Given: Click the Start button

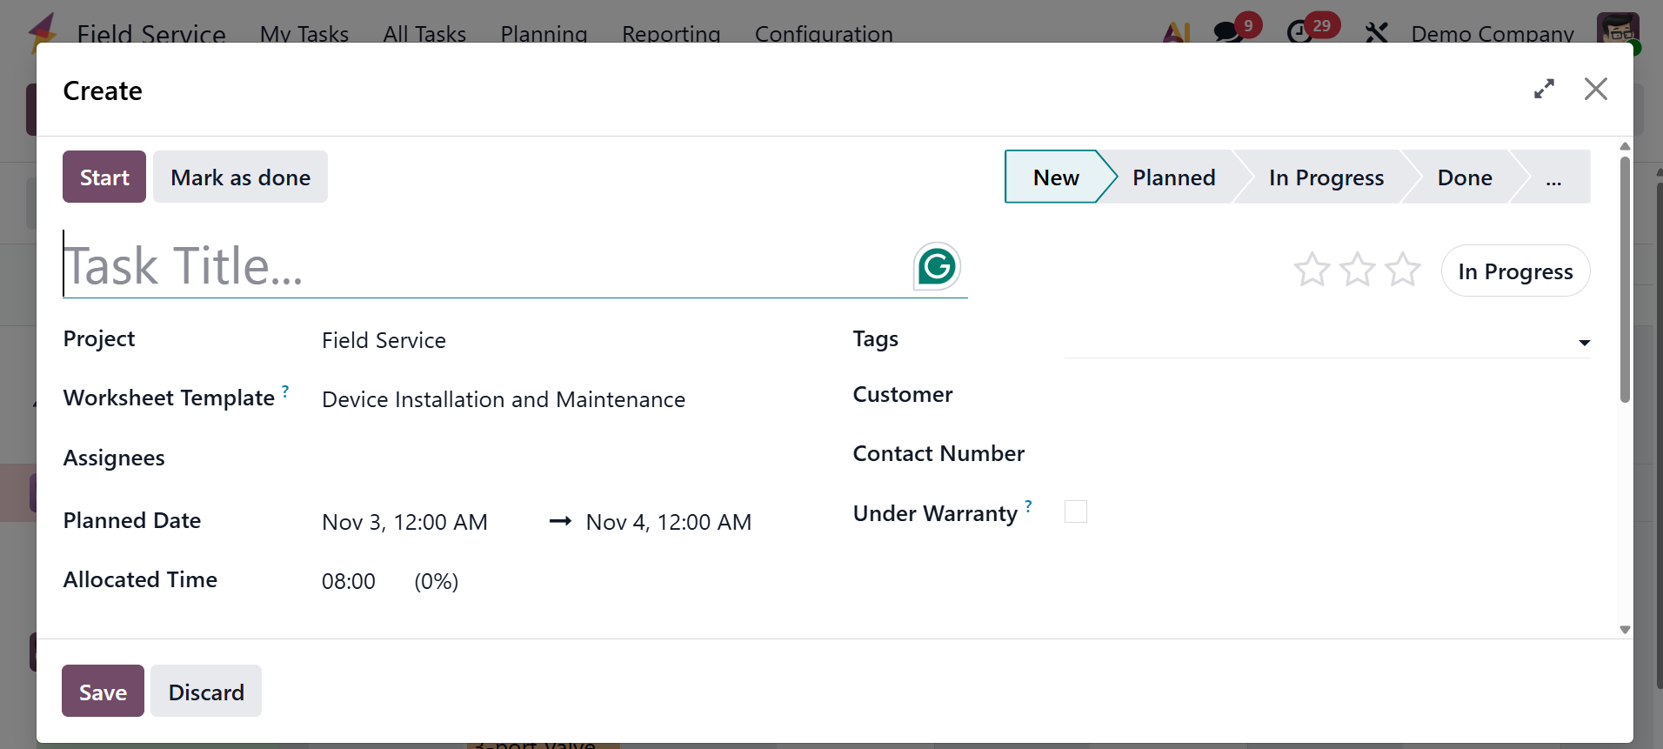Looking at the screenshot, I should pos(104,177).
